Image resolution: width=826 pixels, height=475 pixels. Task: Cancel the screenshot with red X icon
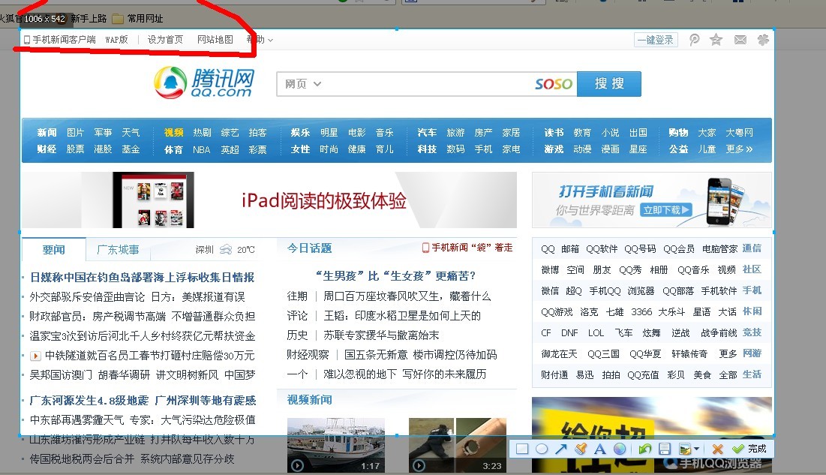717,449
